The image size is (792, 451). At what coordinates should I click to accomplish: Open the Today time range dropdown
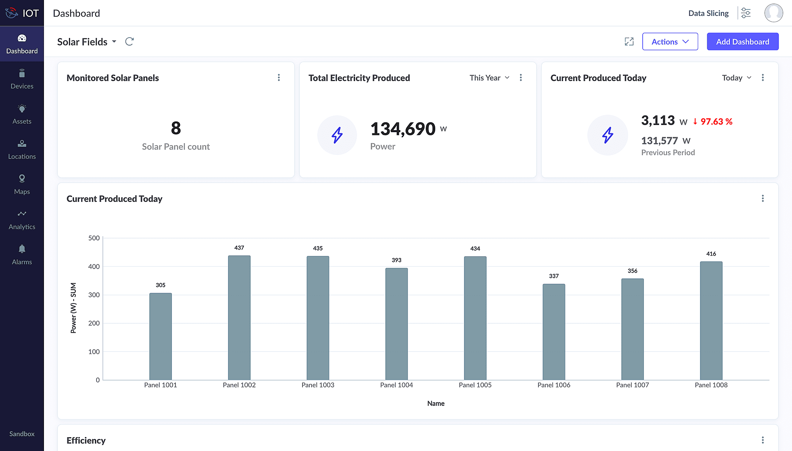pos(736,78)
